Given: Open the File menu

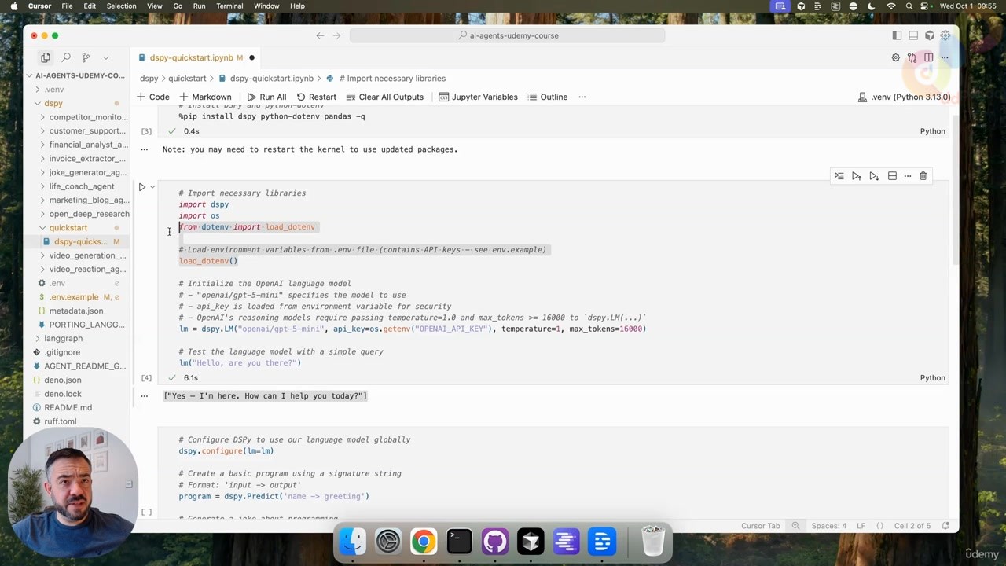Looking at the screenshot, I should click(67, 6).
